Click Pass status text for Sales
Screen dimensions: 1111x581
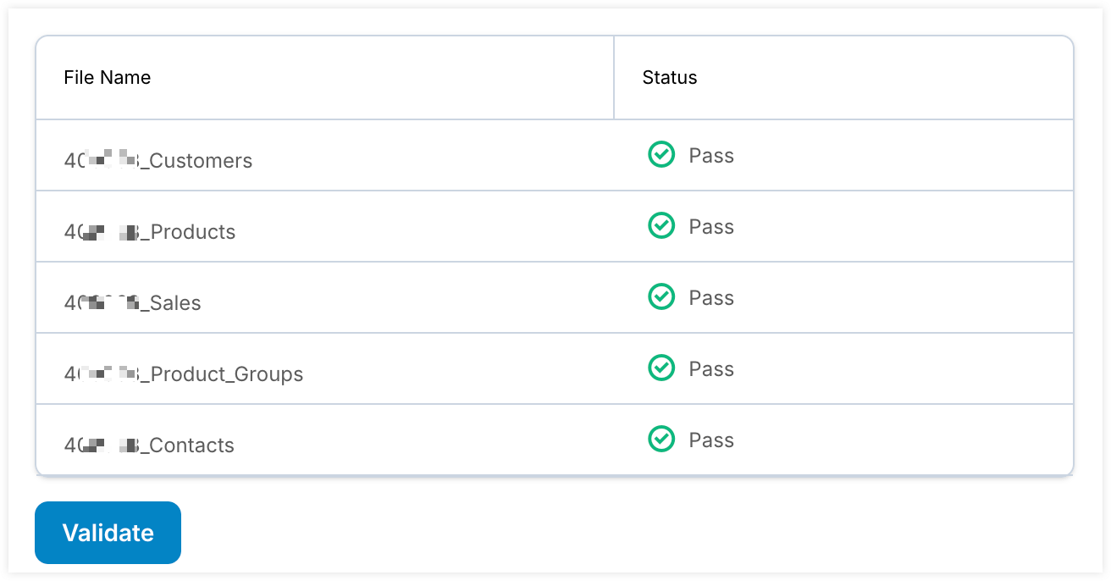(x=711, y=298)
